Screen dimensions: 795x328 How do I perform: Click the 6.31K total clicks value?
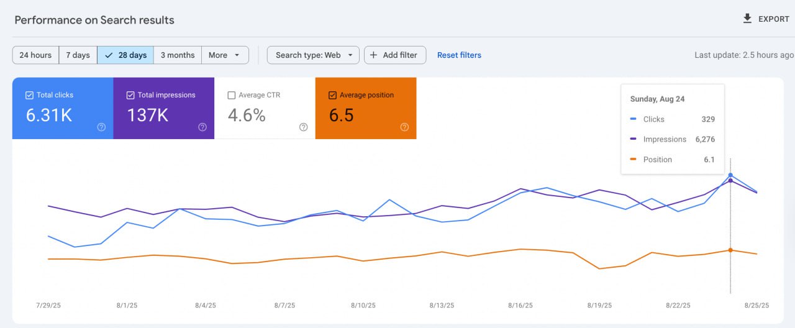coord(48,115)
